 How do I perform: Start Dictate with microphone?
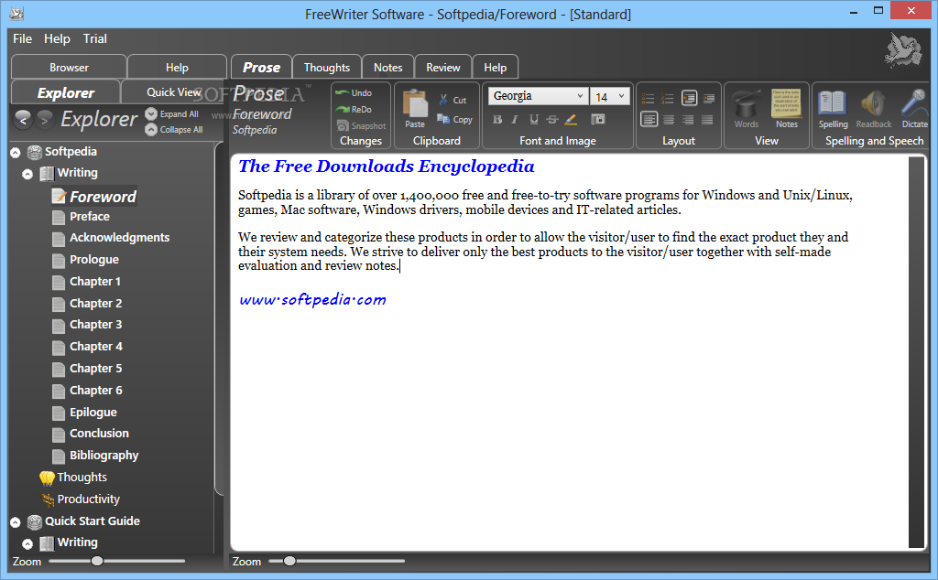tap(915, 109)
